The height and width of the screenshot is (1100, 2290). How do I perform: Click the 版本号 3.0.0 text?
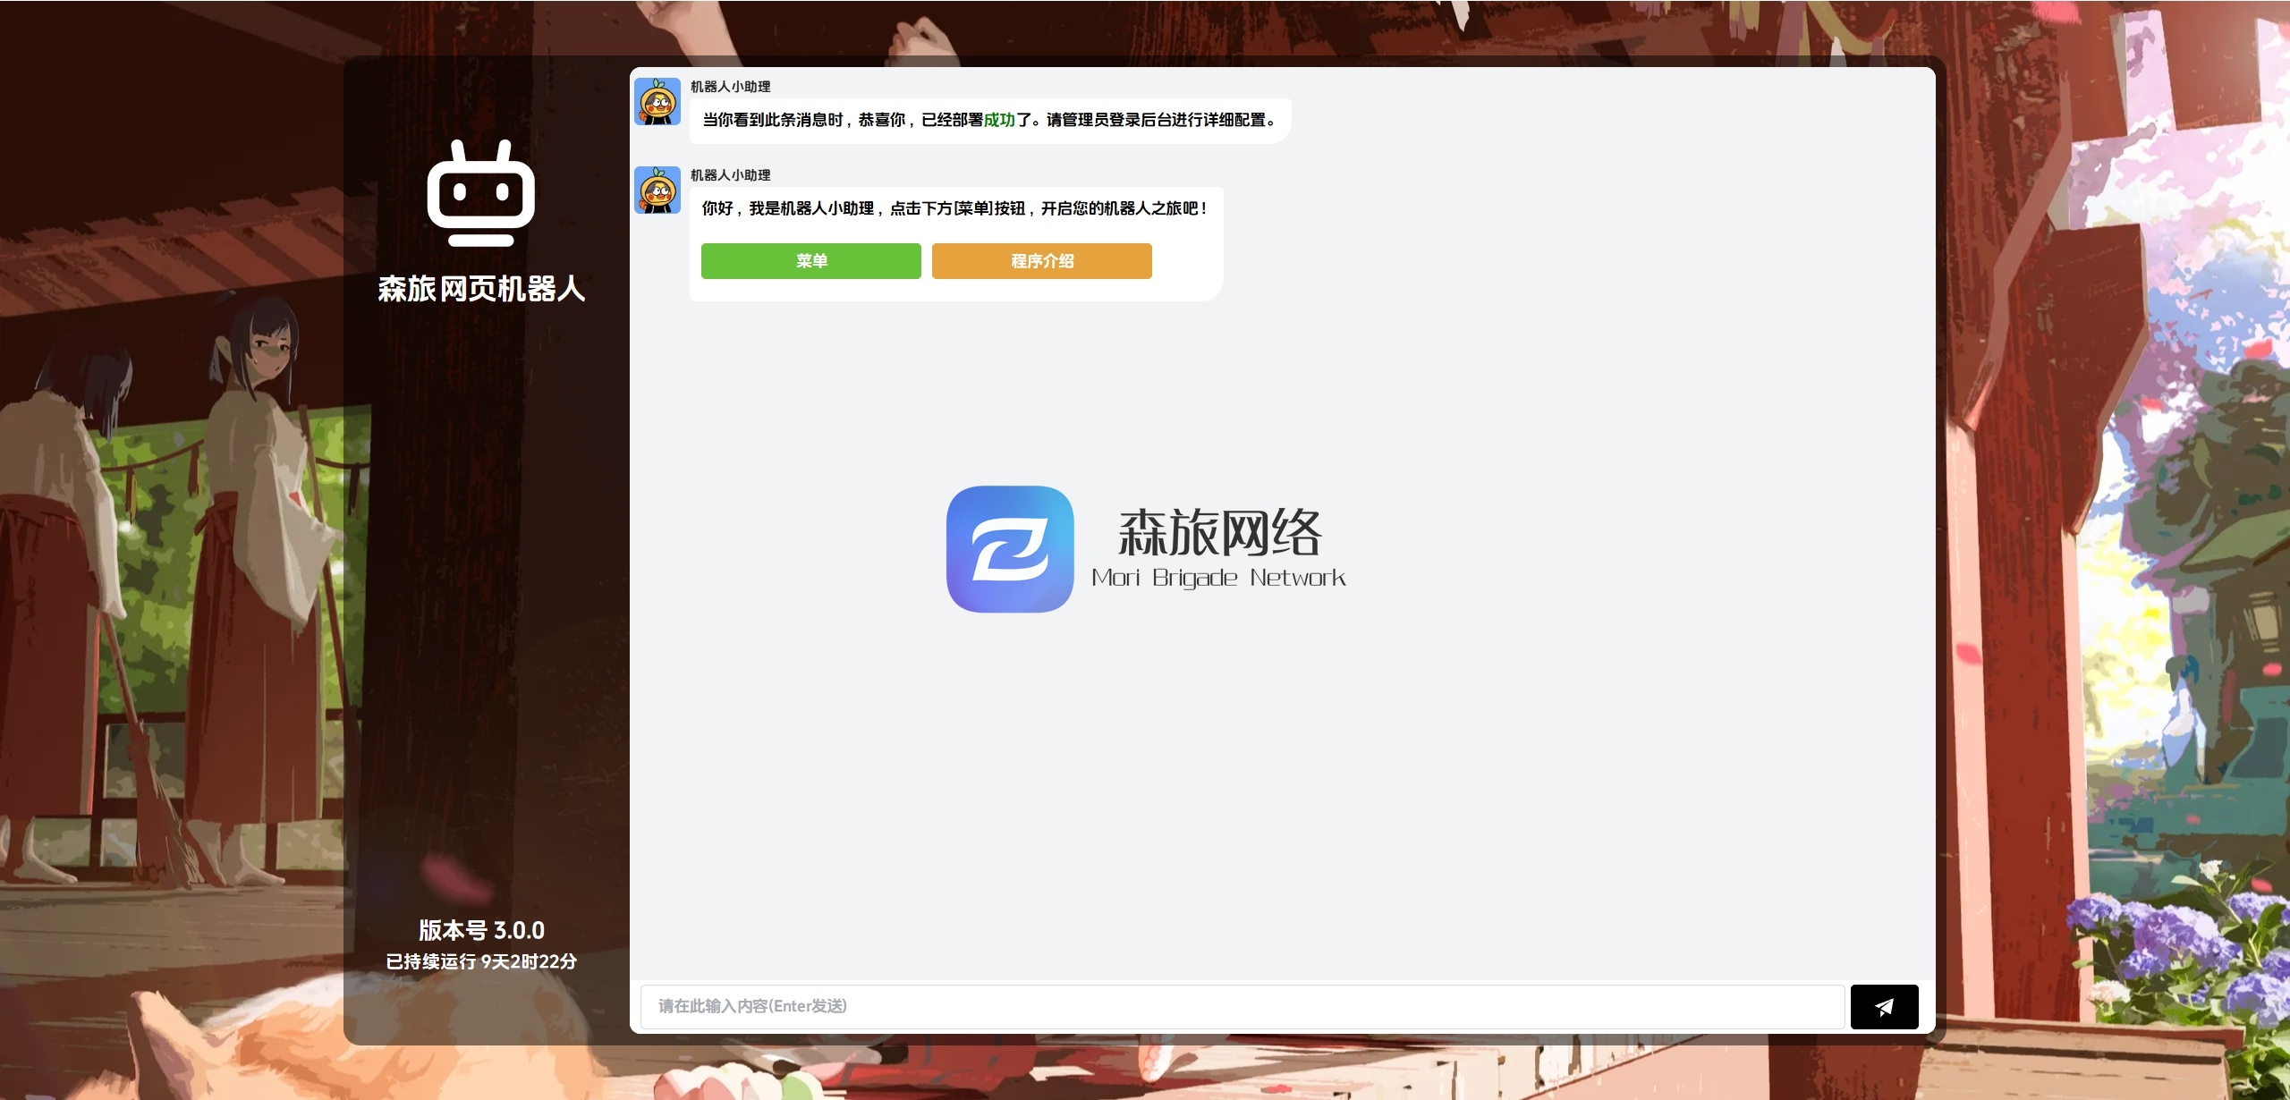pos(481,930)
